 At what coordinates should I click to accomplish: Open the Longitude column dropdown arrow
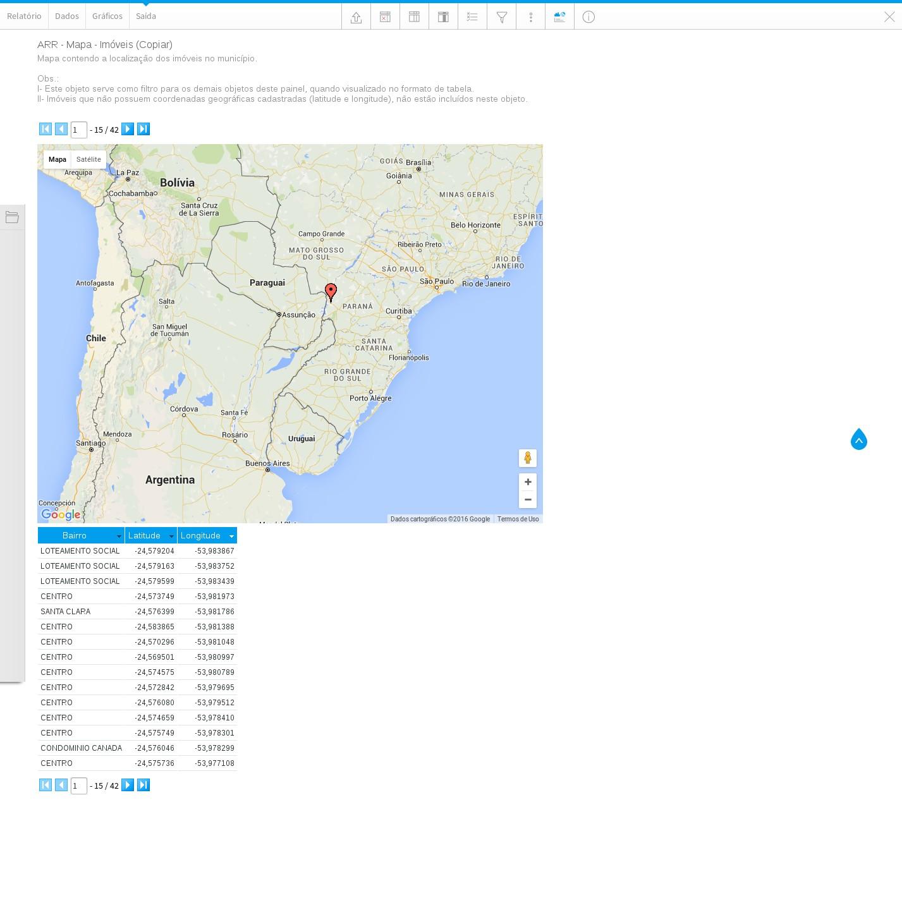(232, 536)
